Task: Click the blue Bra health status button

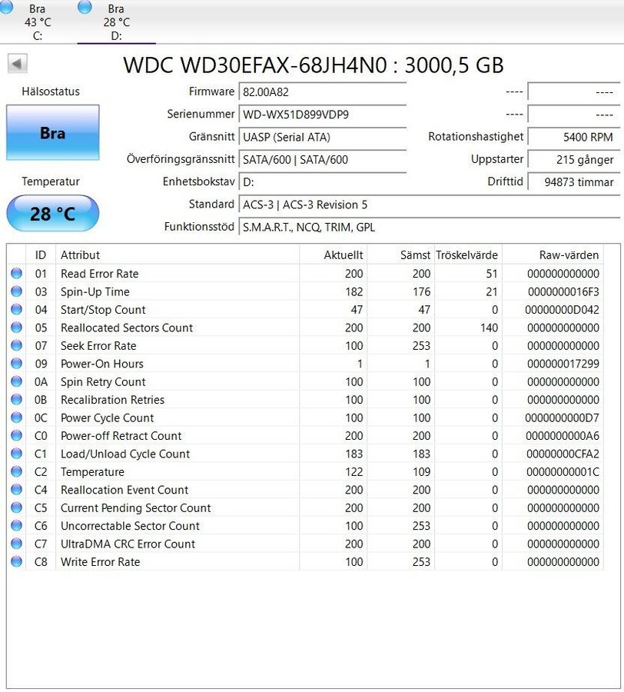Action: 53,132
